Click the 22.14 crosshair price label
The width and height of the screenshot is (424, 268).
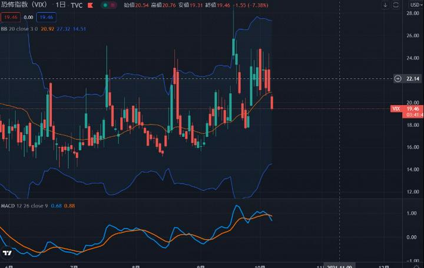pos(413,78)
